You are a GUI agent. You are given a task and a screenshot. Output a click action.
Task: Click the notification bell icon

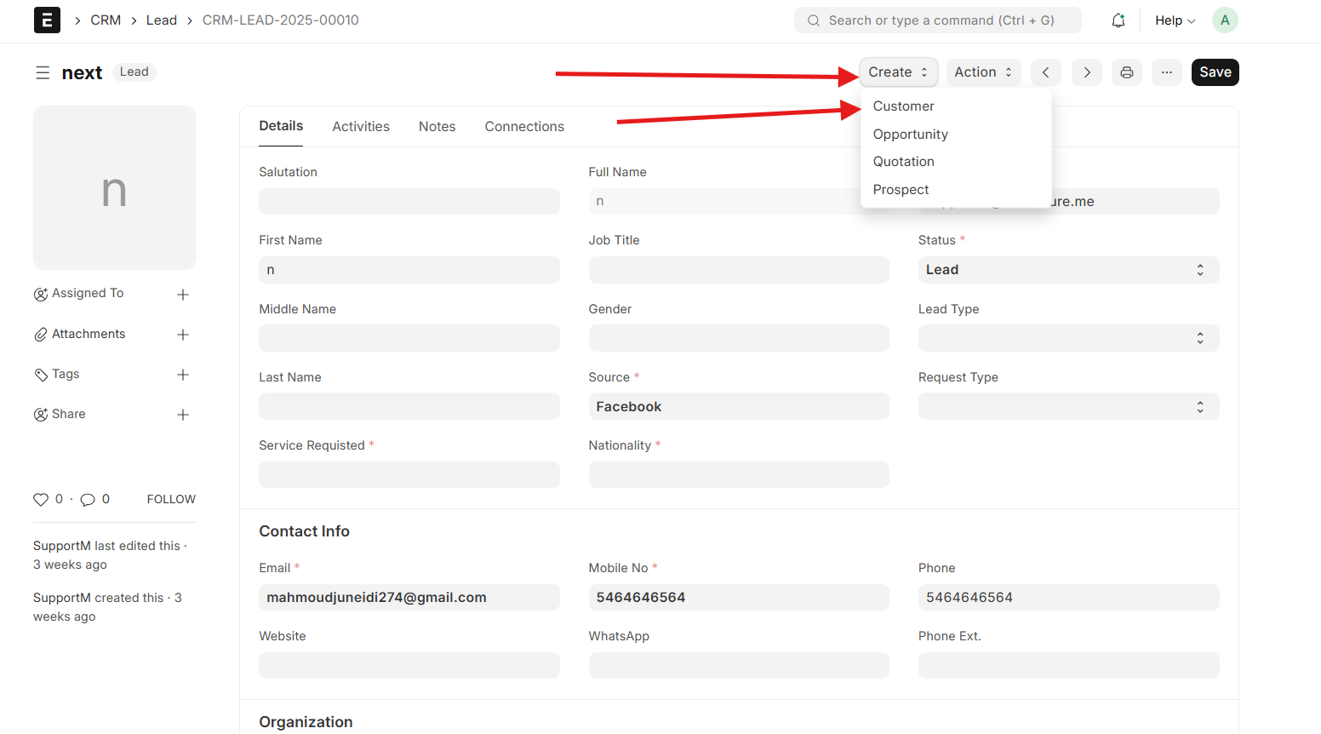(x=1118, y=20)
